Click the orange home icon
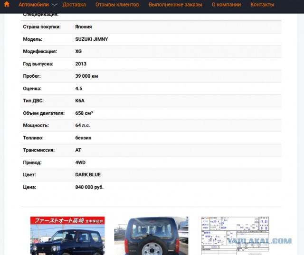This screenshot has height=255, width=304. pos(7,4)
